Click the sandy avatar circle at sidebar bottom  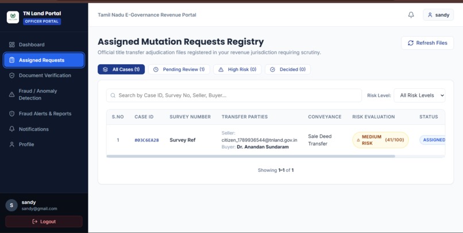point(11,206)
